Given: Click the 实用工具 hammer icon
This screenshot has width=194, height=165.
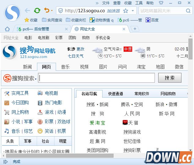Looking at the screenshot, I should [x=7, y=93].
